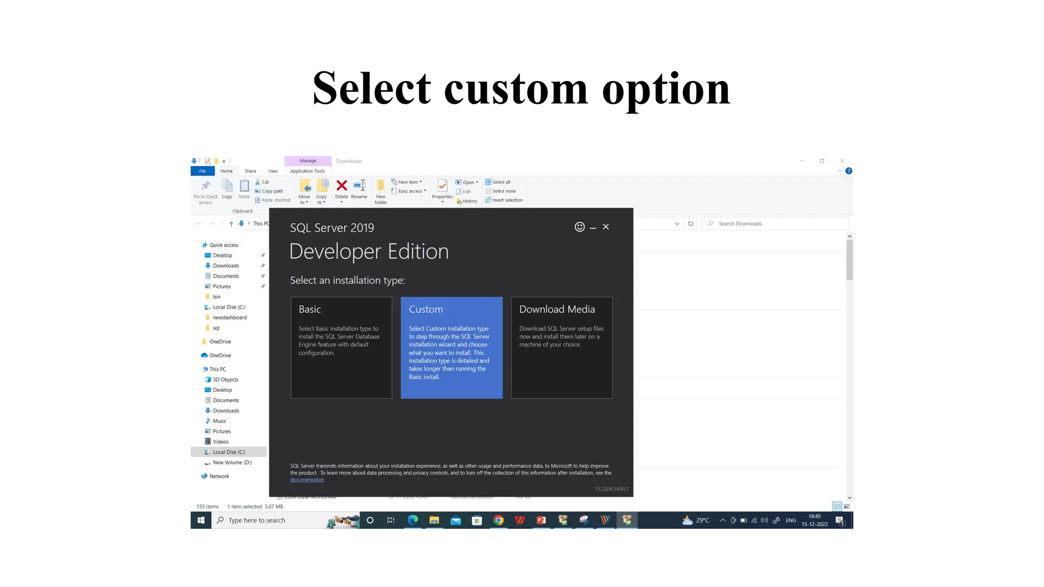The image size is (1044, 587).
Task: Select newdashboard folder in navigation pane
Action: click(x=225, y=317)
